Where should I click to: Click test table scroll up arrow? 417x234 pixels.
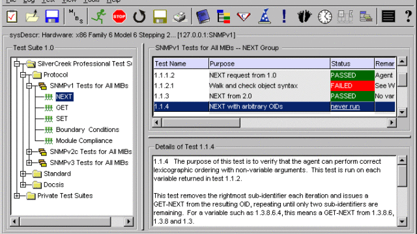click(402, 62)
